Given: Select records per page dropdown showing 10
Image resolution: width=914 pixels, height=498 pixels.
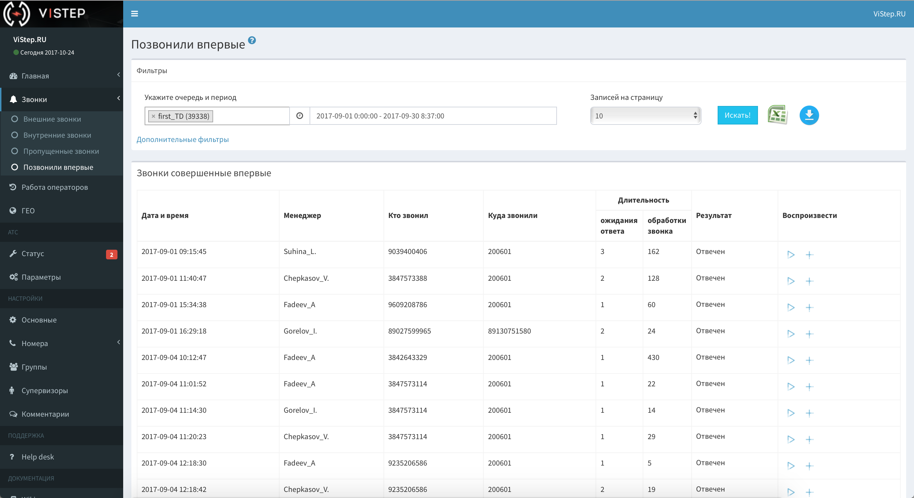Looking at the screenshot, I should (x=644, y=115).
